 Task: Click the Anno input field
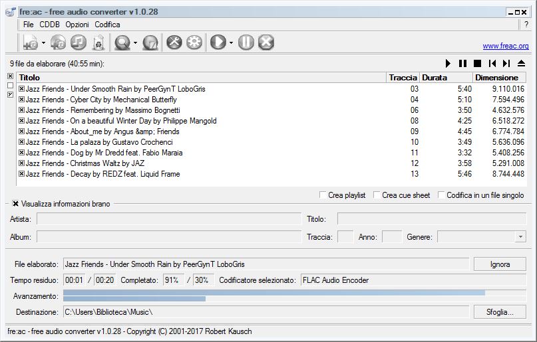tap(392, 236)
